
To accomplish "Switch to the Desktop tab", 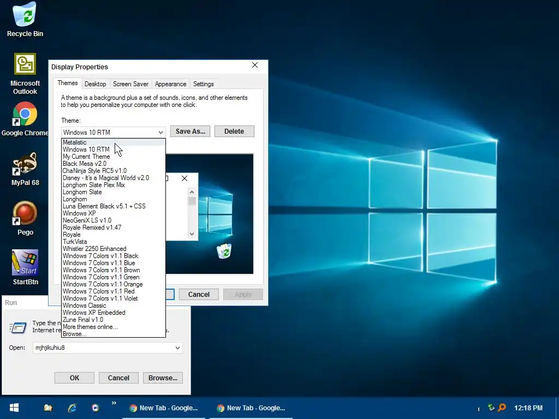I will [x=95, y=84].
